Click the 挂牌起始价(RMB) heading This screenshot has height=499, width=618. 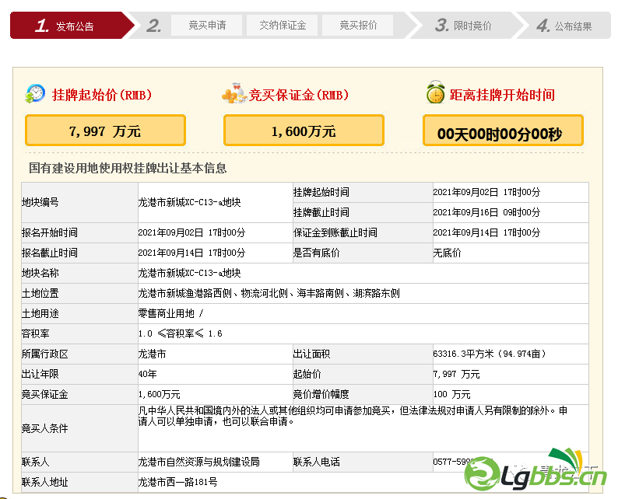[102, 95]
